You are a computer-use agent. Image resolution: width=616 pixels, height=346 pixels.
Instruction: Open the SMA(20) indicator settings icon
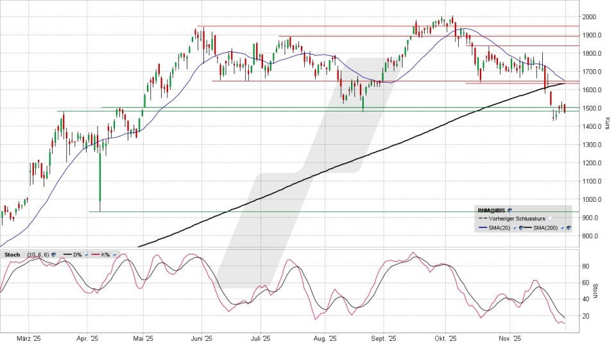click(520, 228)
